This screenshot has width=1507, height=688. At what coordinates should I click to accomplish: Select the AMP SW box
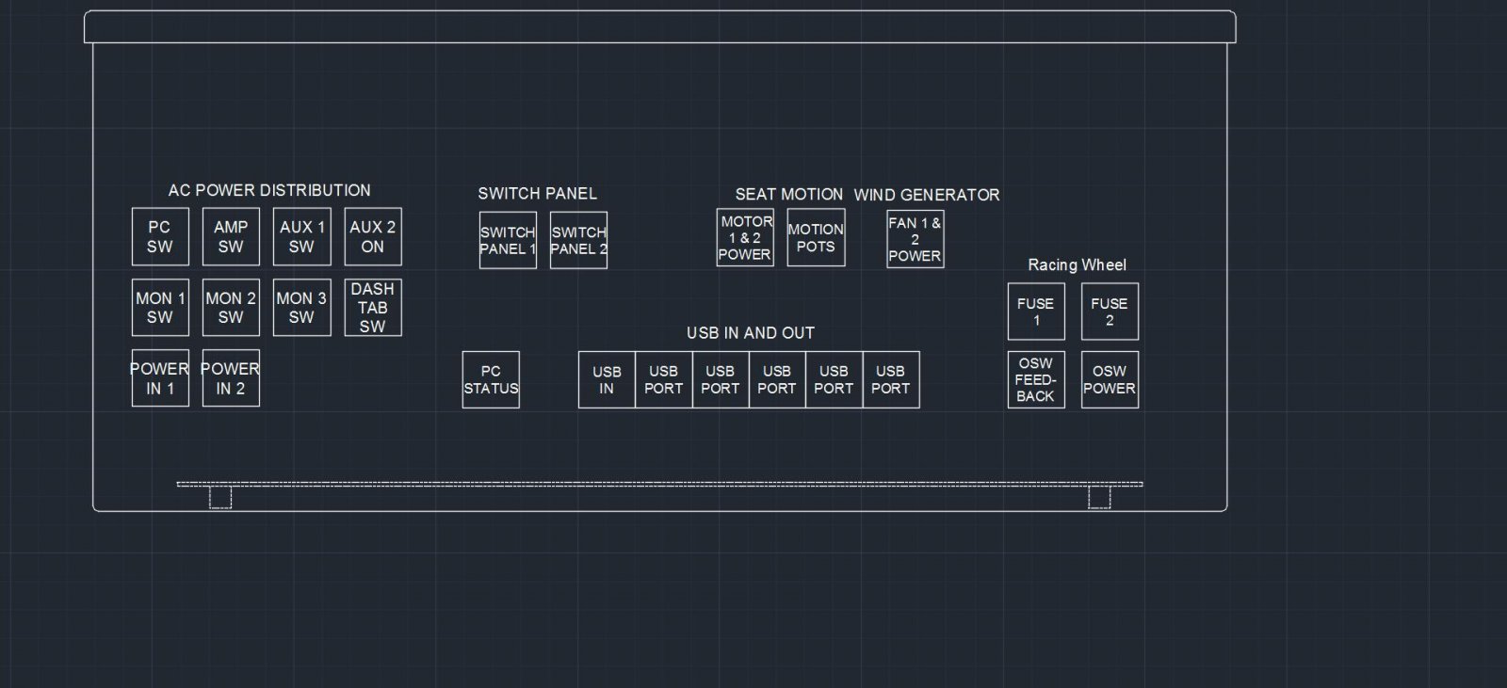[231, 236]
